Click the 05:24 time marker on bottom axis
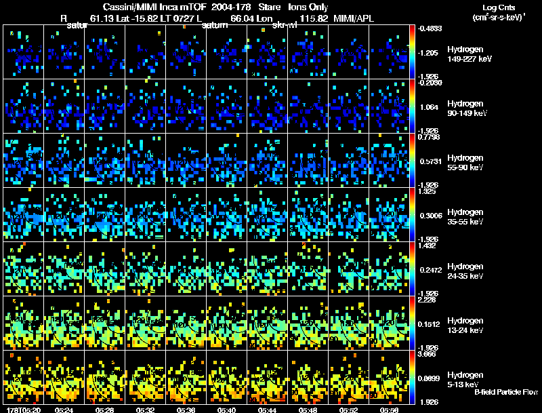The height and width of the screenshot is (413, 542). point(64,409)
